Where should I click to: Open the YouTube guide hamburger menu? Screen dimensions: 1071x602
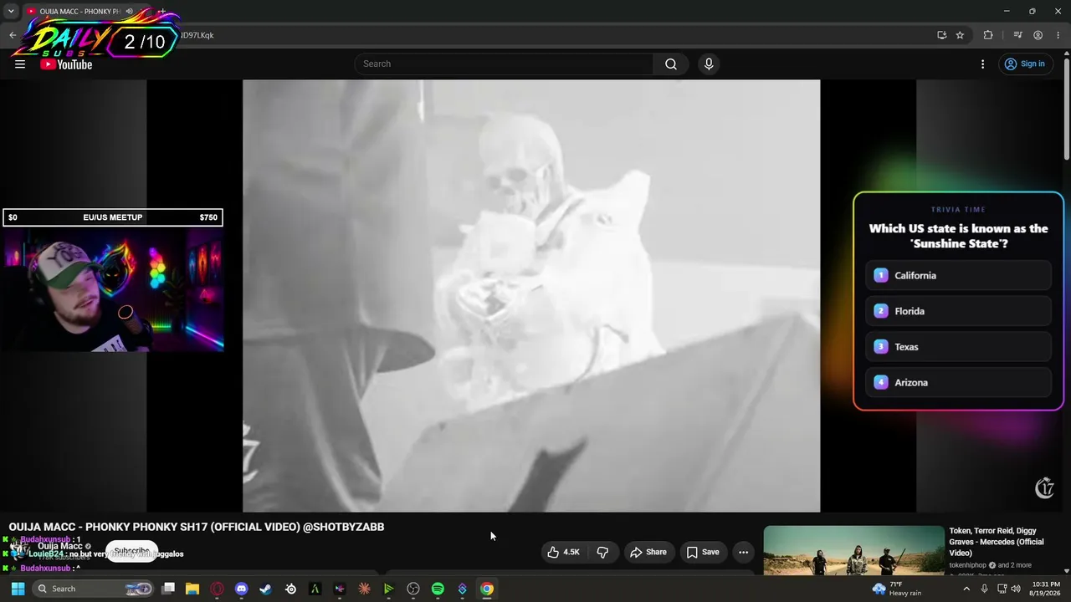(x=20, y=64)
